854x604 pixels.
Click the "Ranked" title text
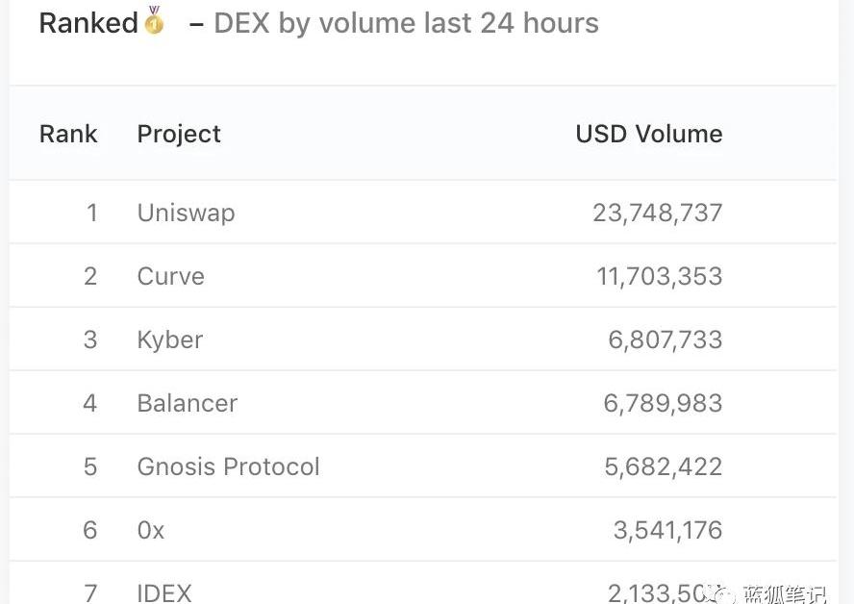(x=88, y=23)
